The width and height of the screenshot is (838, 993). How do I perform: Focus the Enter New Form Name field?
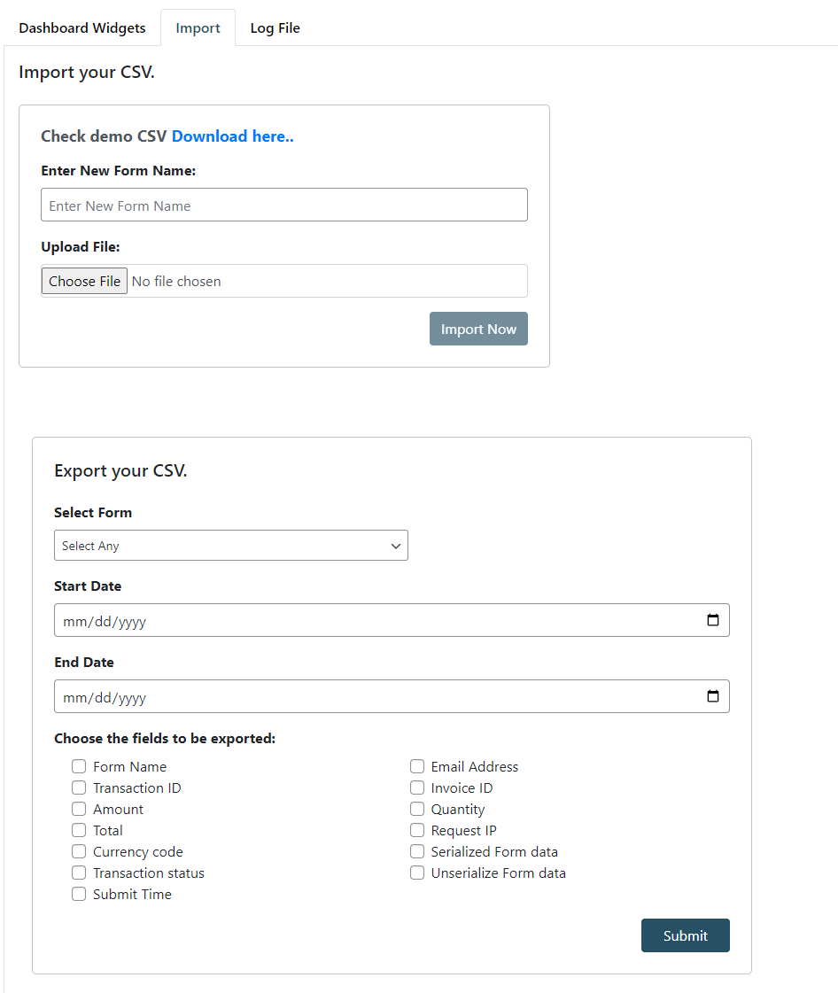coord(283,206)
